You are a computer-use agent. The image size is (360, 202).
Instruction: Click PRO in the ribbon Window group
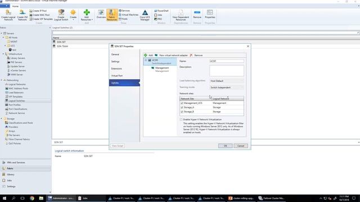pyautogui.click(x=158, y=19)
